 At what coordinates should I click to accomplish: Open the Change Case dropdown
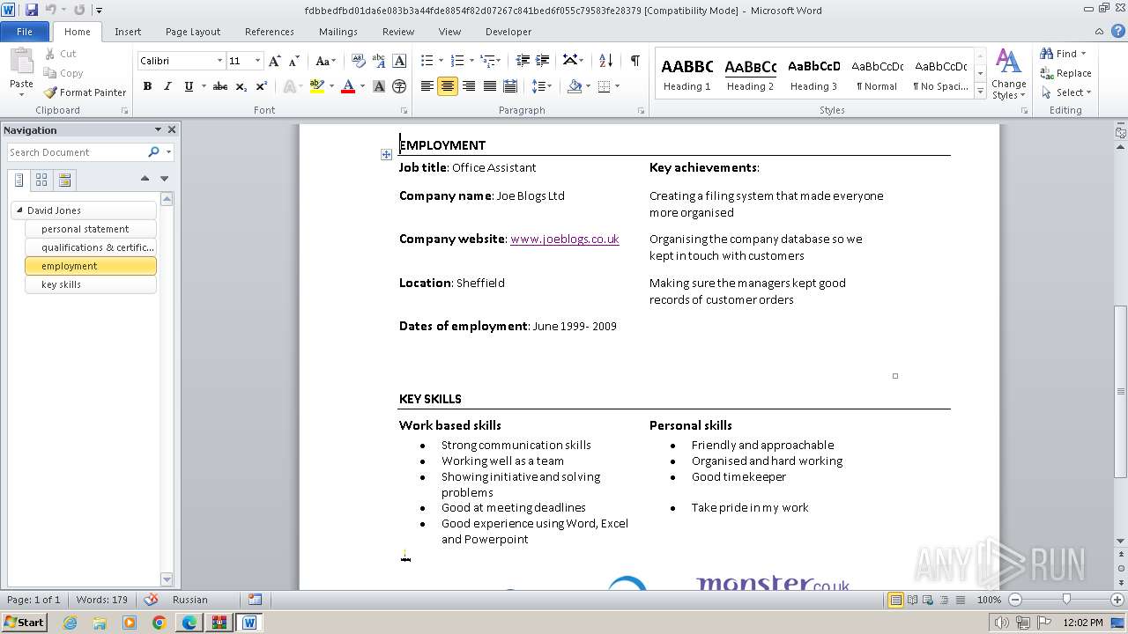pyautogui.click(x=325, y=61)
